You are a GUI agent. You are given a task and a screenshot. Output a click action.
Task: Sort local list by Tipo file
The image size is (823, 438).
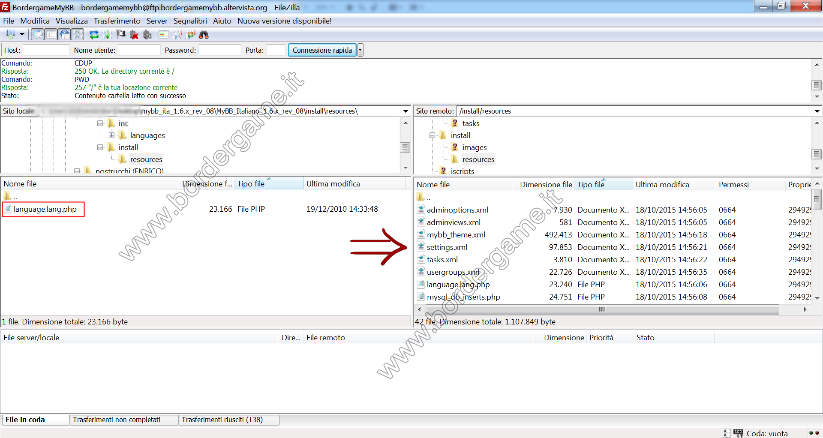click(x=269, y=183)
